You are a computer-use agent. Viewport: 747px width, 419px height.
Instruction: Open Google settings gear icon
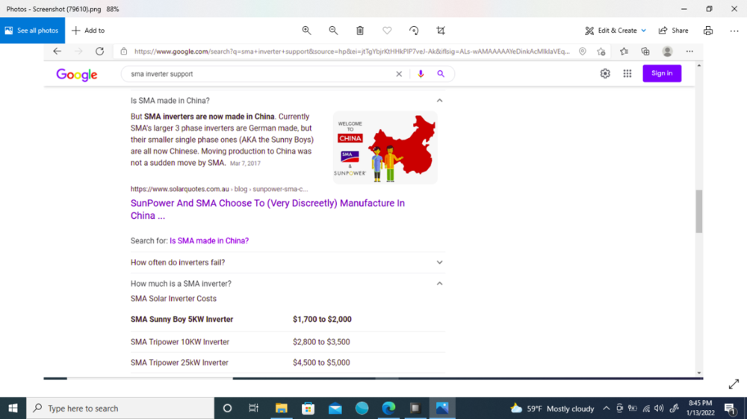(605, 73)
